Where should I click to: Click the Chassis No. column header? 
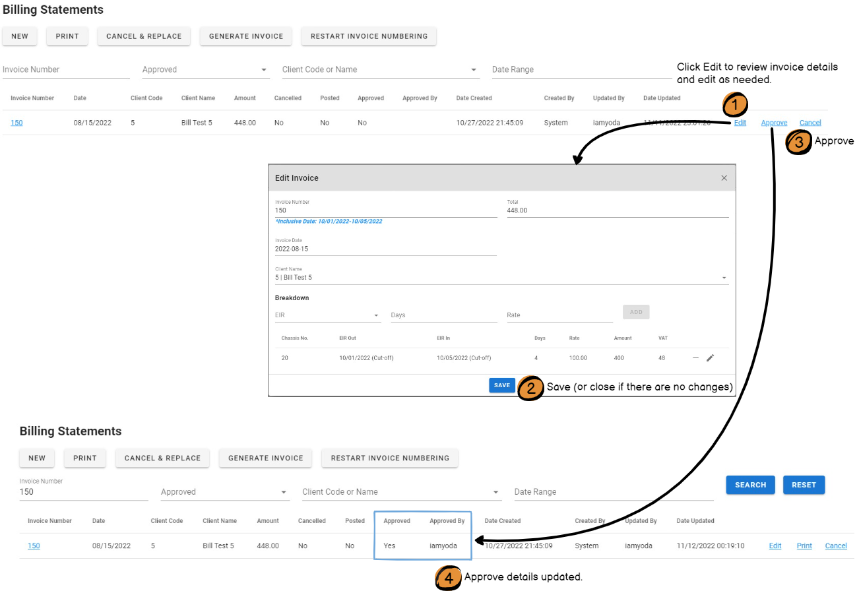click(x=294, y=338)
